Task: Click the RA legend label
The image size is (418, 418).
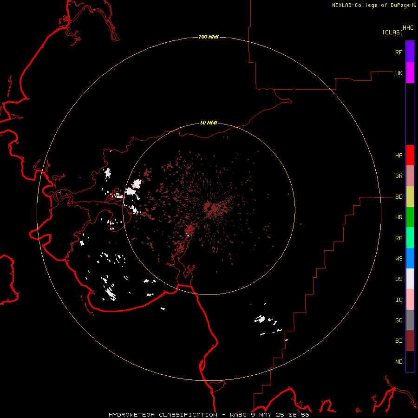Action: [398, 238]
